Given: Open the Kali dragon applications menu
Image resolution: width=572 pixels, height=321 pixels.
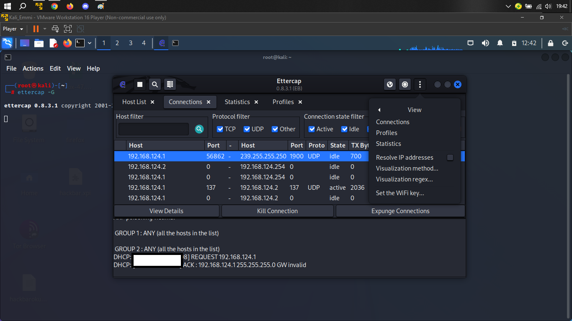Looking at the screenshot, I should pyautogui.click(x=7, y=43).
